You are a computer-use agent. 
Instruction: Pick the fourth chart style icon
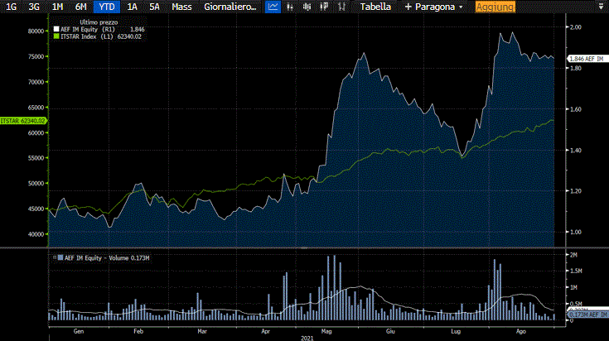(322, 7)
